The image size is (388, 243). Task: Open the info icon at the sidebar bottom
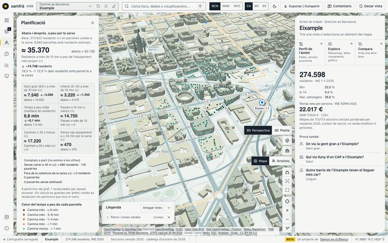(7, 228)
